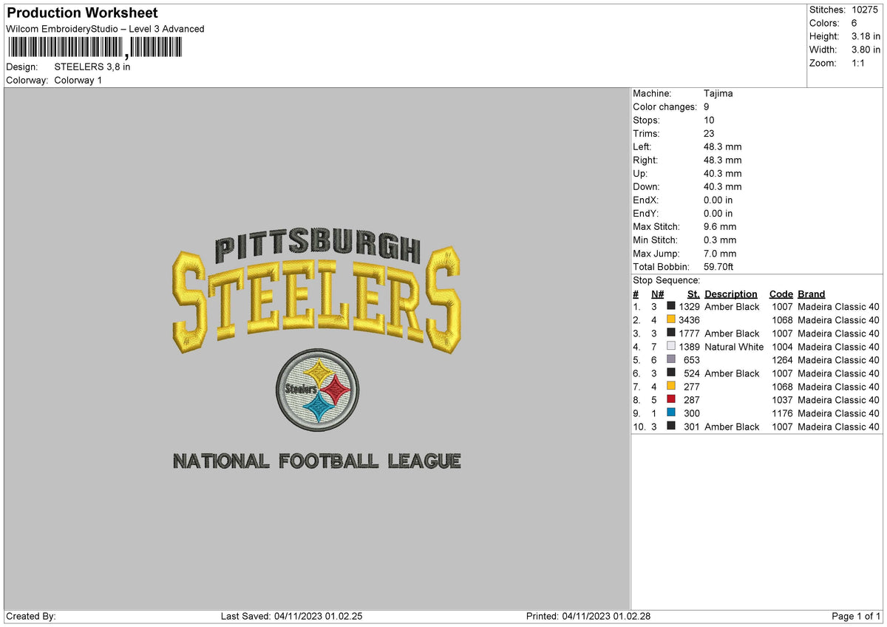Click the yellow STEELERS lettering in the preview
Image resolution: width=887 pixels, height=627 pixels.
316,302
